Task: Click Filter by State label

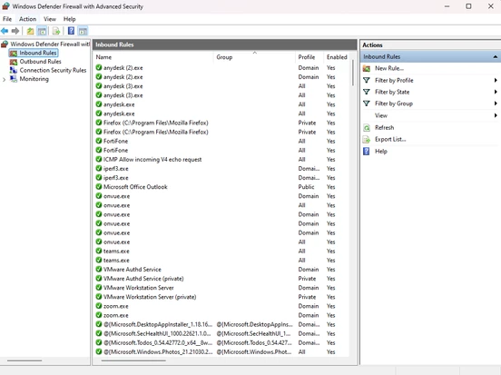Action: pos(392,92)
